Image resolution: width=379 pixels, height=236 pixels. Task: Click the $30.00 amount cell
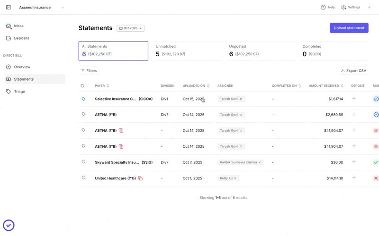click(x=337, y=162)
